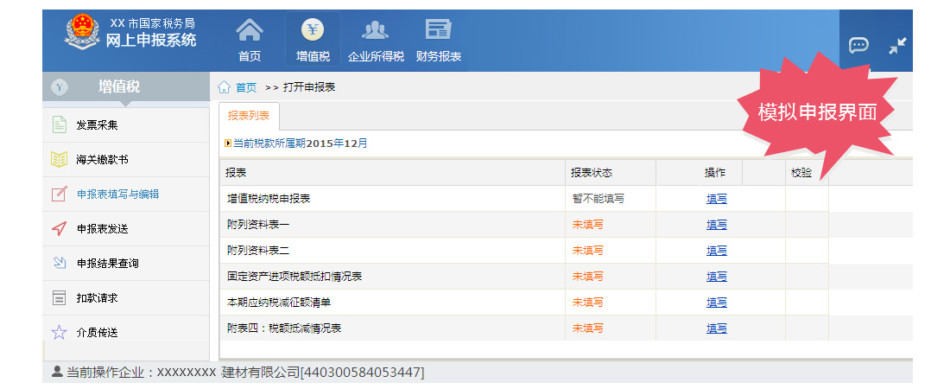Click 填写 link for 附列资料表一
Image resolution: width=950 pixels, height=389 pixels.
point(716,225)
